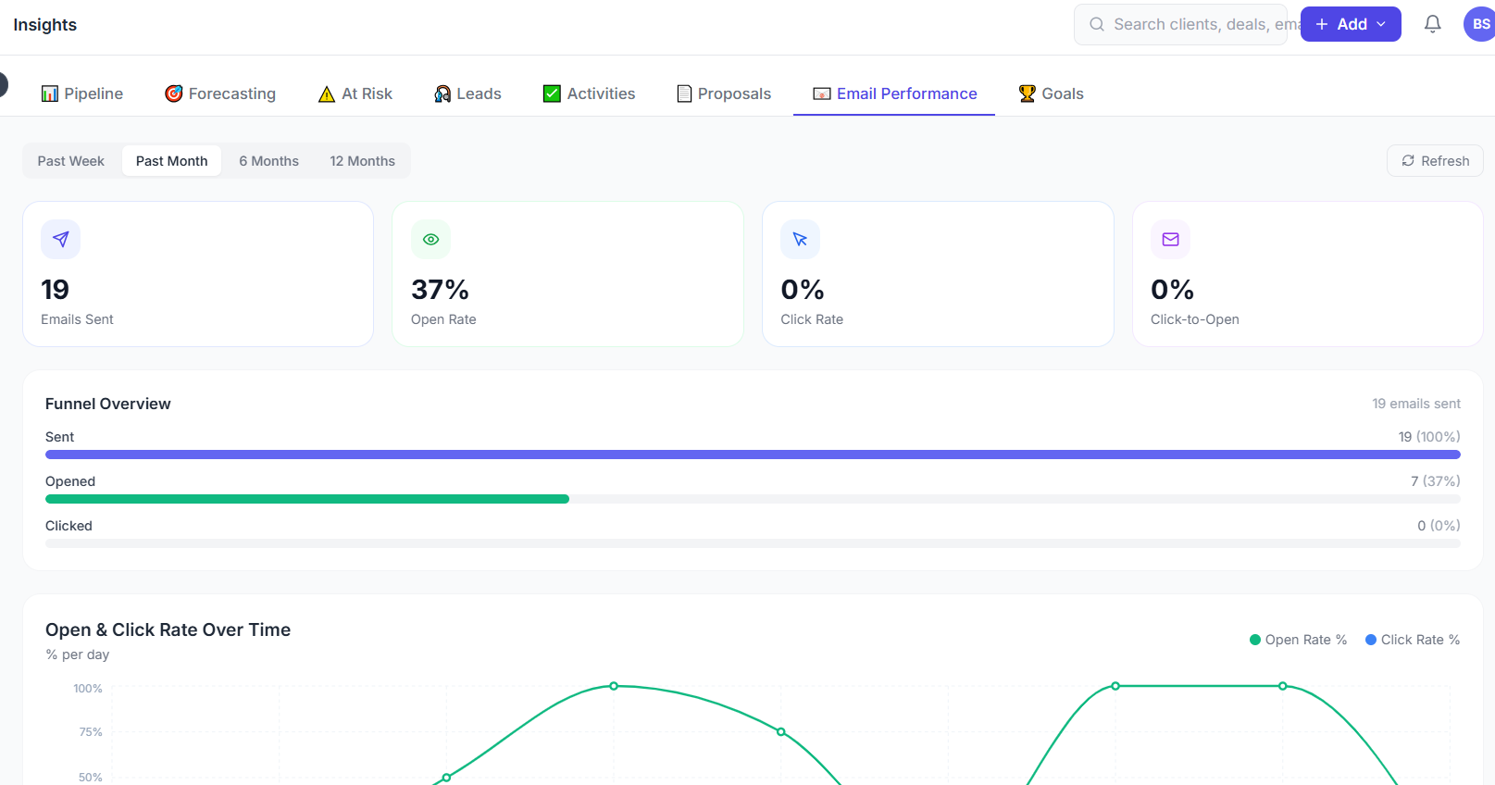Image resolution: width=1495 pixels, height=785 pixels.
Task: Click the cursor Click Rate icon
Action: click(801, 239)
